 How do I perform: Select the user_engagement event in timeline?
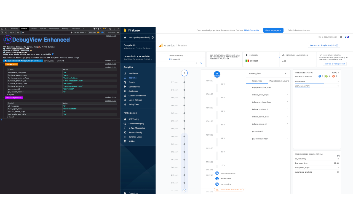pyautogui.click(x=226, y=173)
